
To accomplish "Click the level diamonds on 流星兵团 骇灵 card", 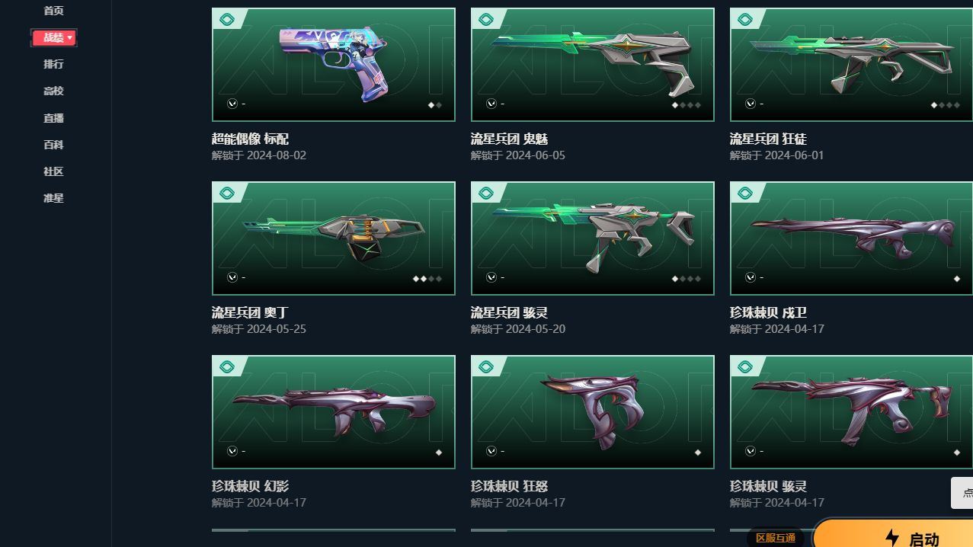I will 687,279.
